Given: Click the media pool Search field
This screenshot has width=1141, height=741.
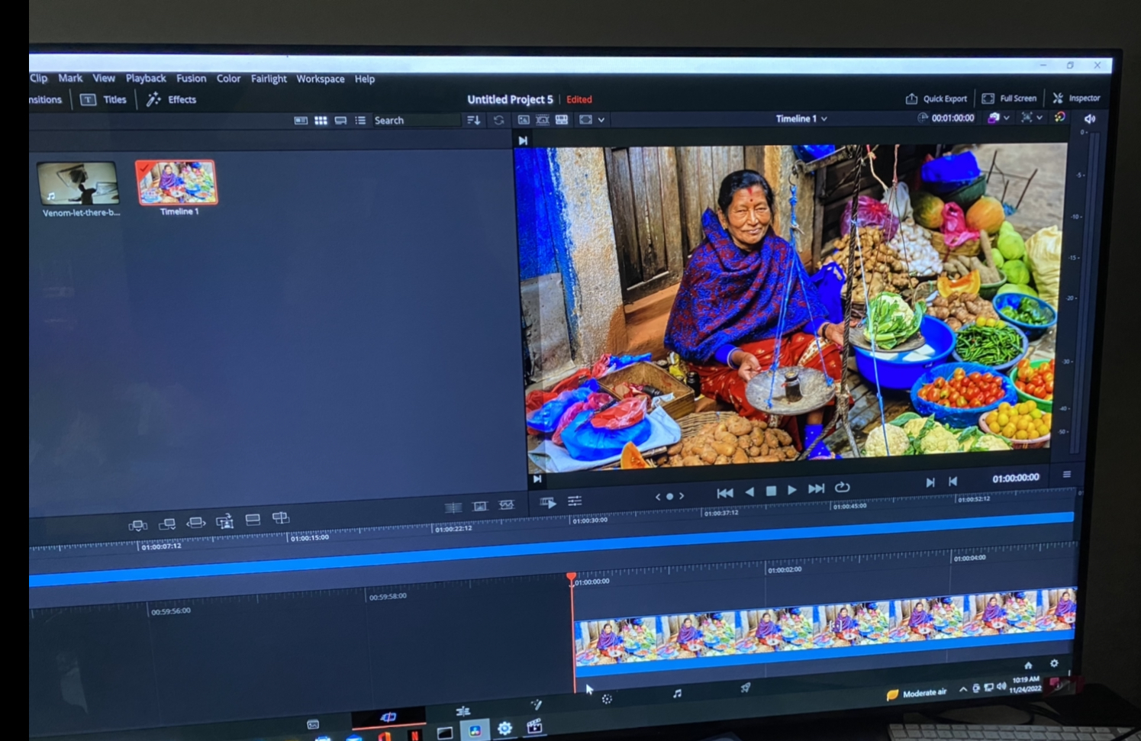Looking at the screenshot, I should pyautogui.click(x=416, y=121).
